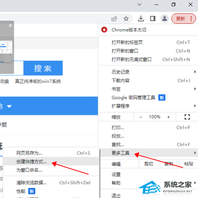Enter fullscreen mode via zoom row icon
Viewport: 198px width, 198px height.
(x=187, y=117)
